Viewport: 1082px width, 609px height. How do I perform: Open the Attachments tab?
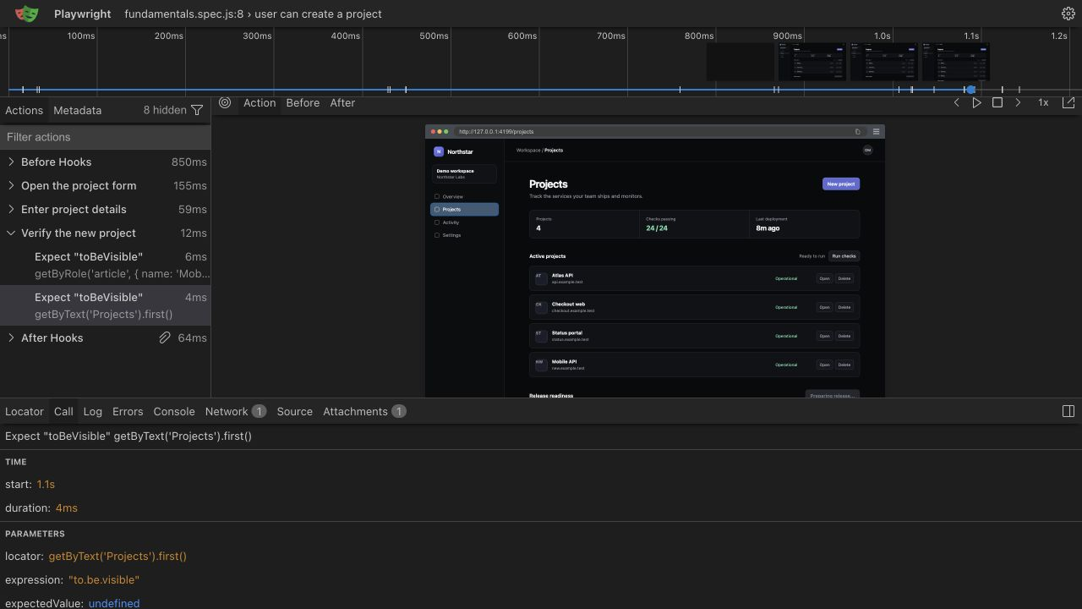tap(364, 411)
